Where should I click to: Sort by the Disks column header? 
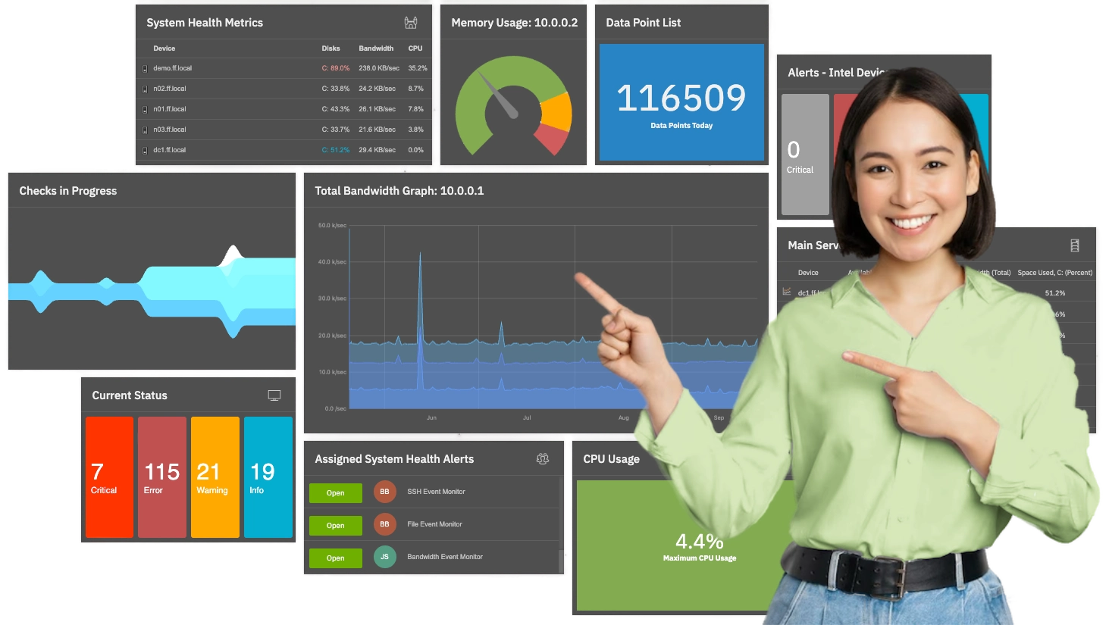(331, 48)
